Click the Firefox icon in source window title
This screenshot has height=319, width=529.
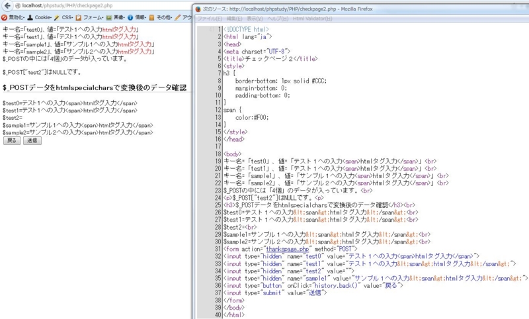(x=198, y=9)
